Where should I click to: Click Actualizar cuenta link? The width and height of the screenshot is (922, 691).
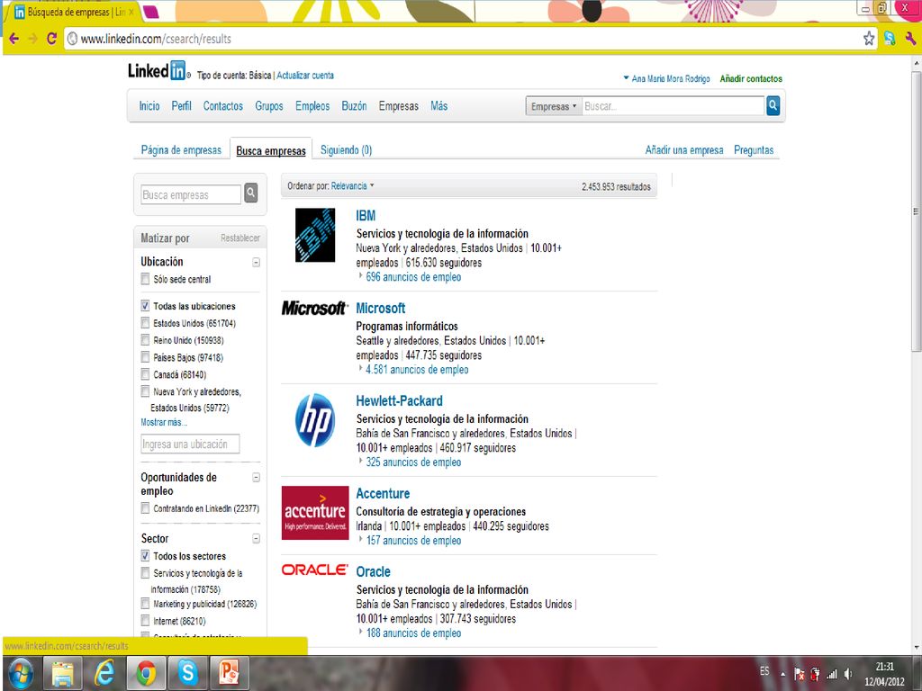pos(305,76)
